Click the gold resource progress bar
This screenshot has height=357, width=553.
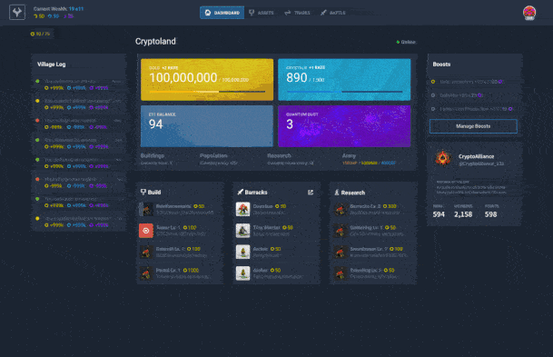[207, 92]
